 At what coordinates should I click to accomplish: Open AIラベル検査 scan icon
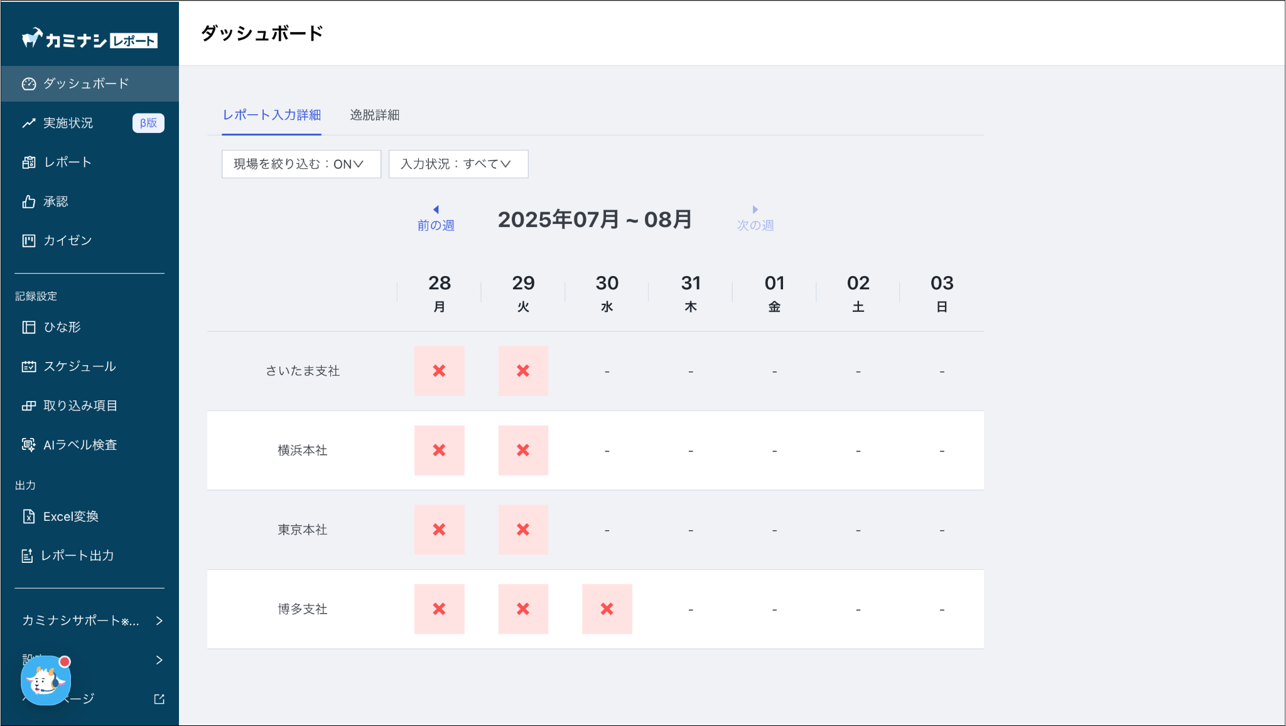[x=29, y=445]
